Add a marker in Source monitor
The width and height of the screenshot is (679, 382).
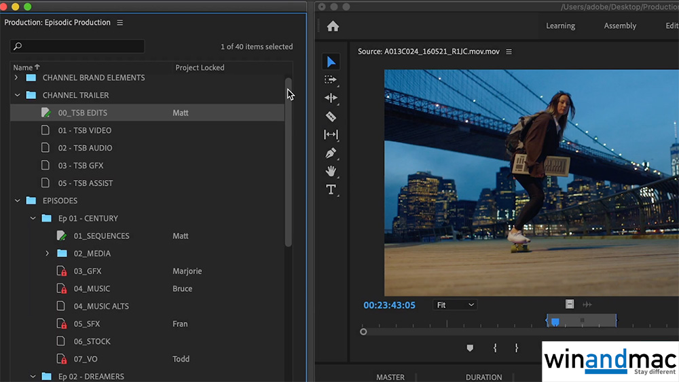[470, 348]
